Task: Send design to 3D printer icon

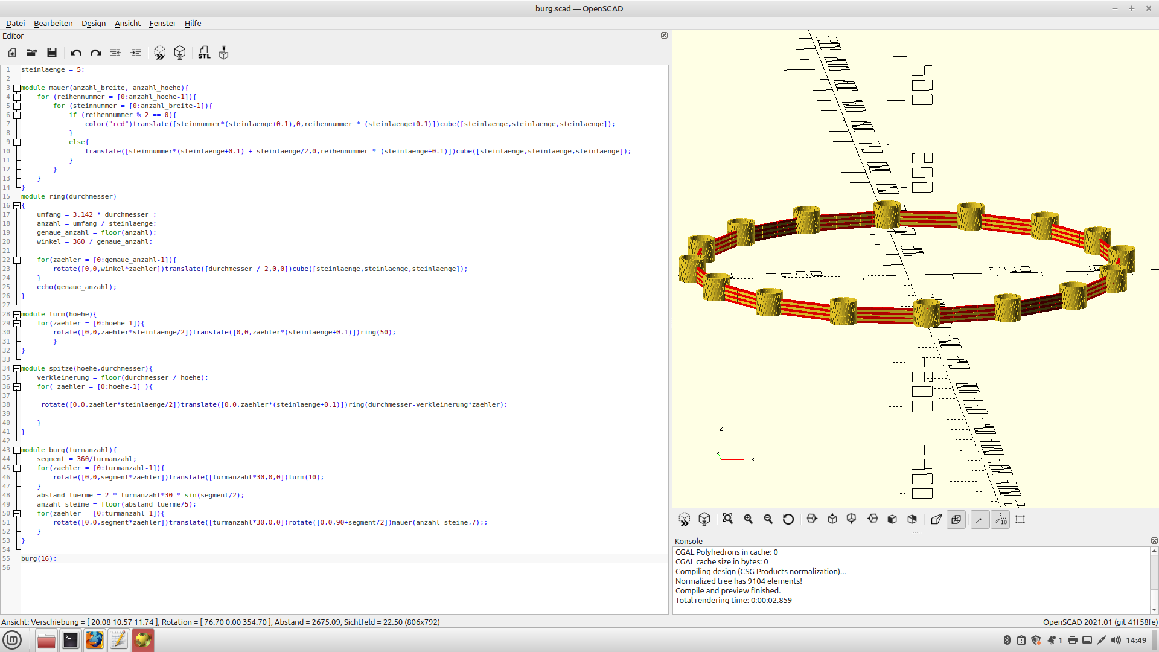Action: pos(223,53)
